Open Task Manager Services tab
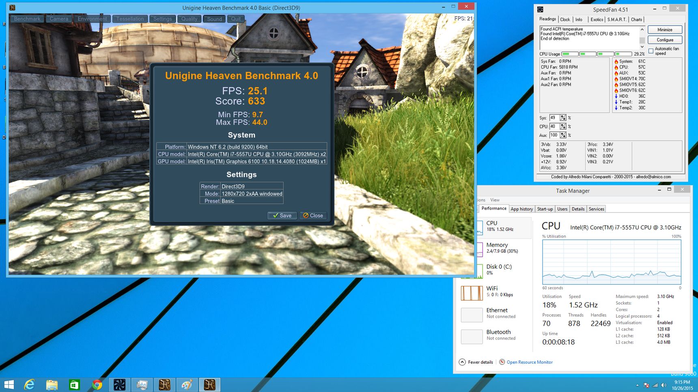 click(597, 209)
